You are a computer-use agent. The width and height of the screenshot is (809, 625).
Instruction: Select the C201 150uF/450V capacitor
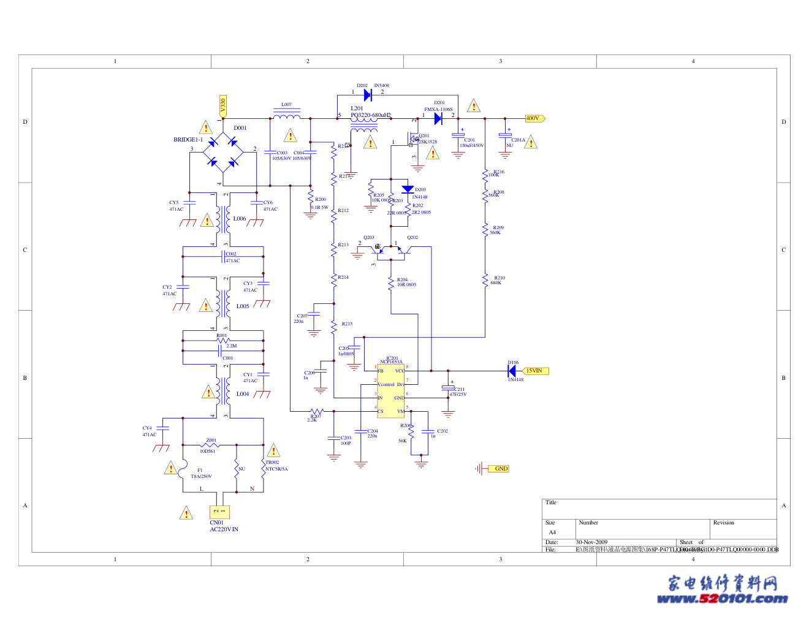(458, 135)
